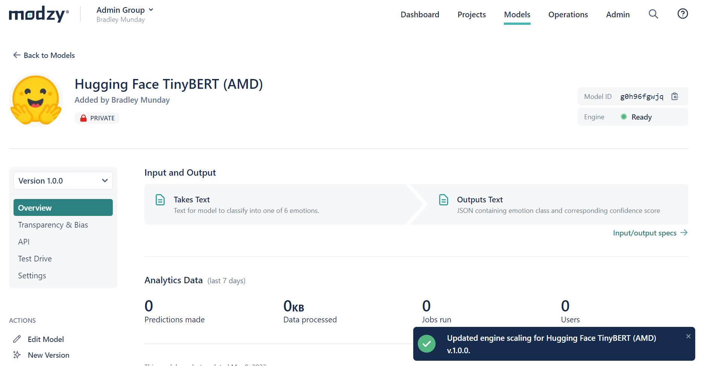Viewport: 702px width, 366px height.
Task: Click the Back to Models arrow icon
Action: click(17, 55)
